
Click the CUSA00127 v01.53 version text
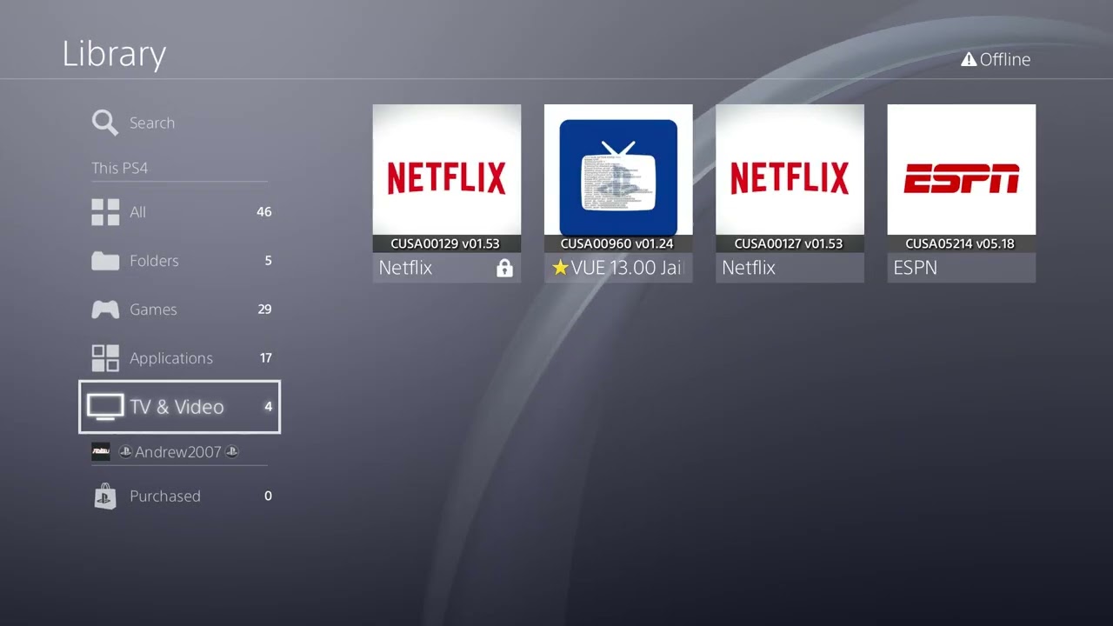tap(789, 243)
